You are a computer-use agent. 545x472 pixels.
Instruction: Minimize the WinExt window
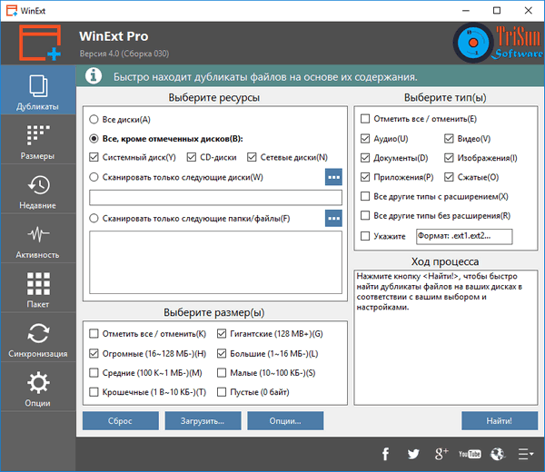coord(466,10)
